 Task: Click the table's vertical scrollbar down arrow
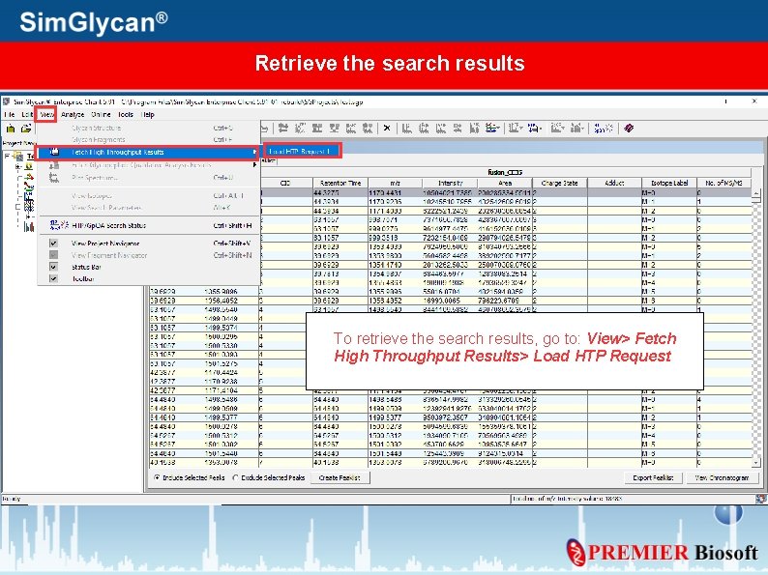coord(756,462)
